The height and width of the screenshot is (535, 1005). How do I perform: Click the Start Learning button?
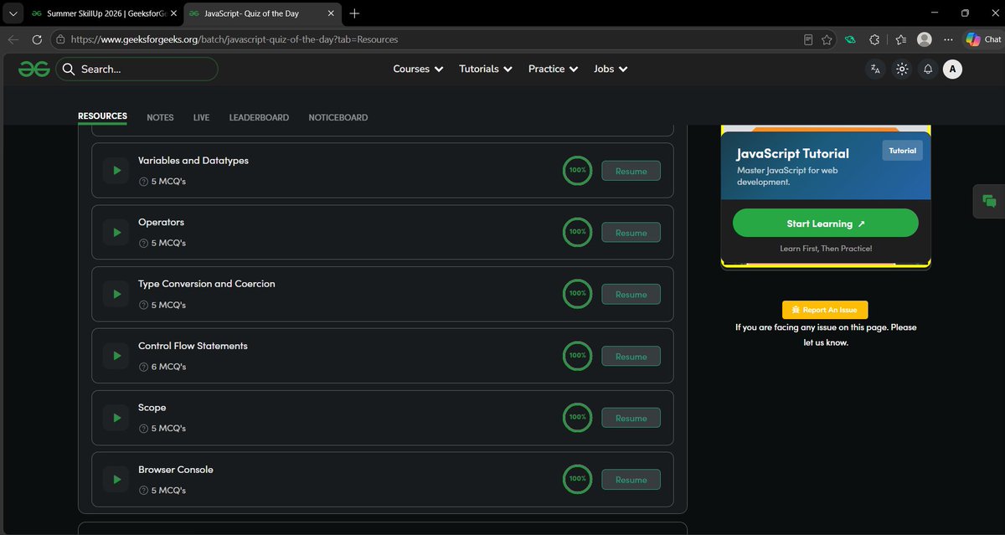[x=825, y=224]
